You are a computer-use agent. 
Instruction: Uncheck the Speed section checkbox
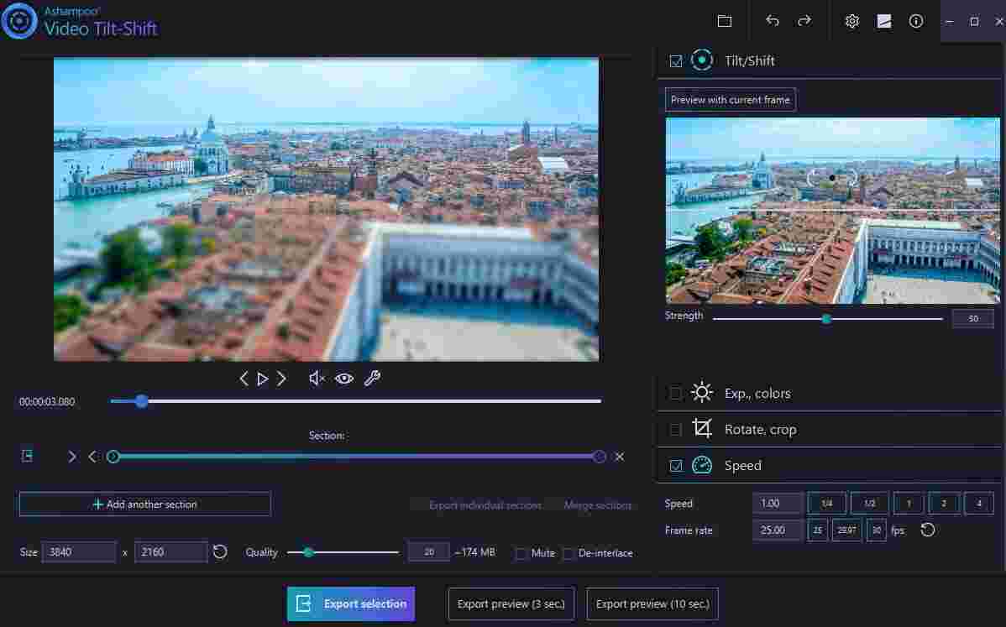pos(675,465)
